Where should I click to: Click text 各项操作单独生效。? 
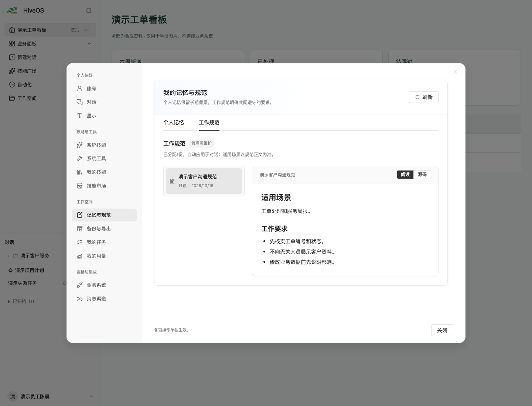(x=173, y=330)
